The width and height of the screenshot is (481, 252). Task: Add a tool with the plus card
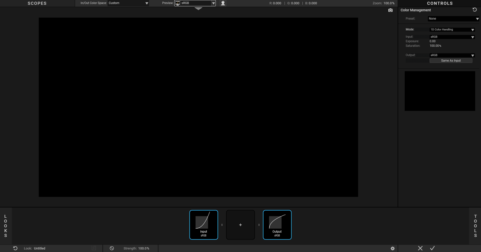click(x=240, y=225)
